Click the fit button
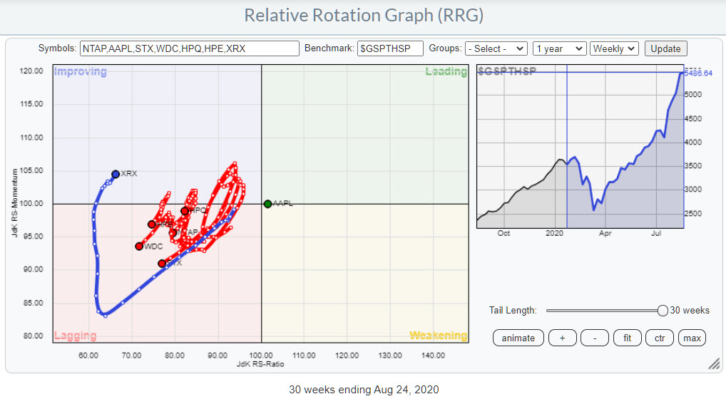This screenshot has width=726, height=399. point(628,338)
